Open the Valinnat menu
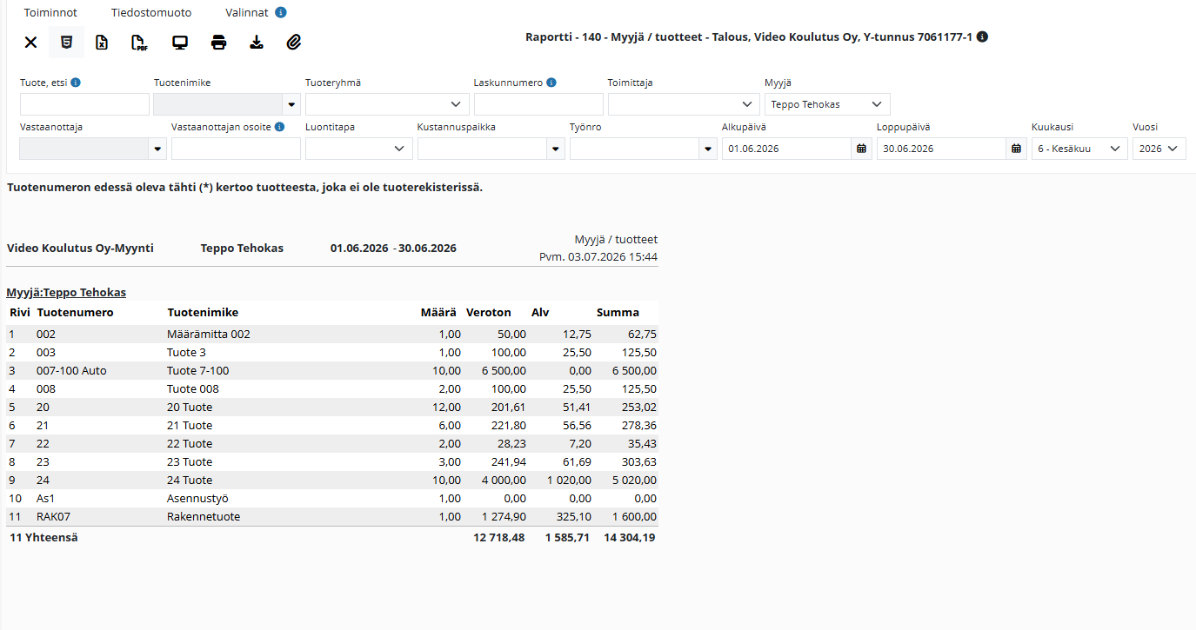Viewport: 1196px width, 630px height. [247, 13]
